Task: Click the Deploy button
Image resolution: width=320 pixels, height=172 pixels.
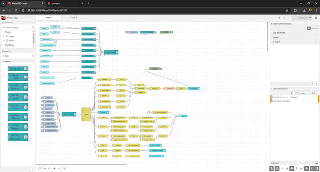Action: (300, 18)
